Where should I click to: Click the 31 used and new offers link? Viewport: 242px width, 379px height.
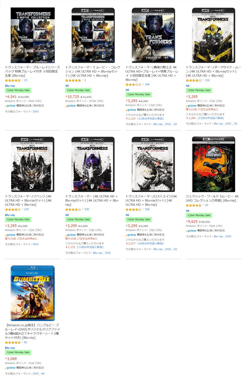coord(150,118)
